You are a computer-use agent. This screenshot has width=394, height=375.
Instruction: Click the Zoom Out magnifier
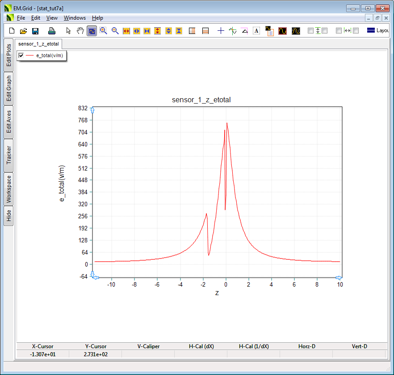point(115,31)
